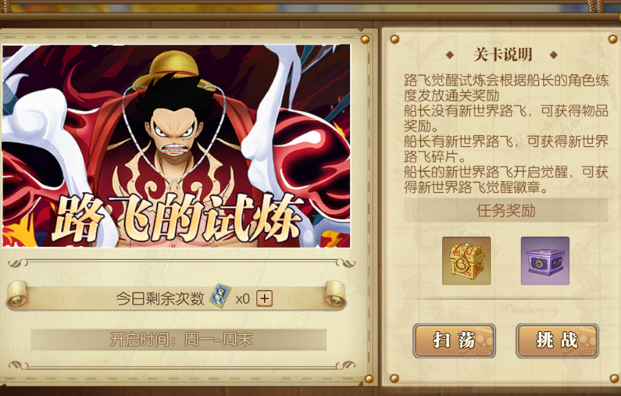Click the purple box reward icon
This screenshot has width=621, height=396.
545,261
